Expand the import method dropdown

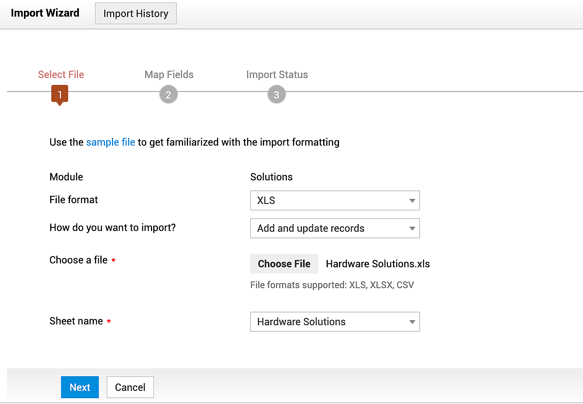point(334,228)
